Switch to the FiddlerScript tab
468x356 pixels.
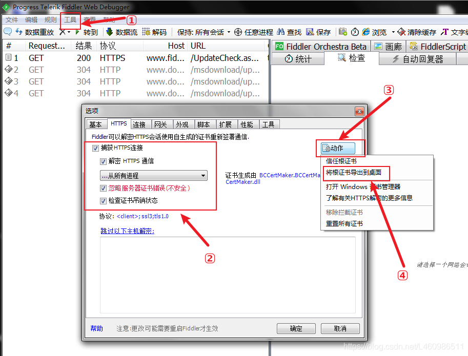coord(437,47)
